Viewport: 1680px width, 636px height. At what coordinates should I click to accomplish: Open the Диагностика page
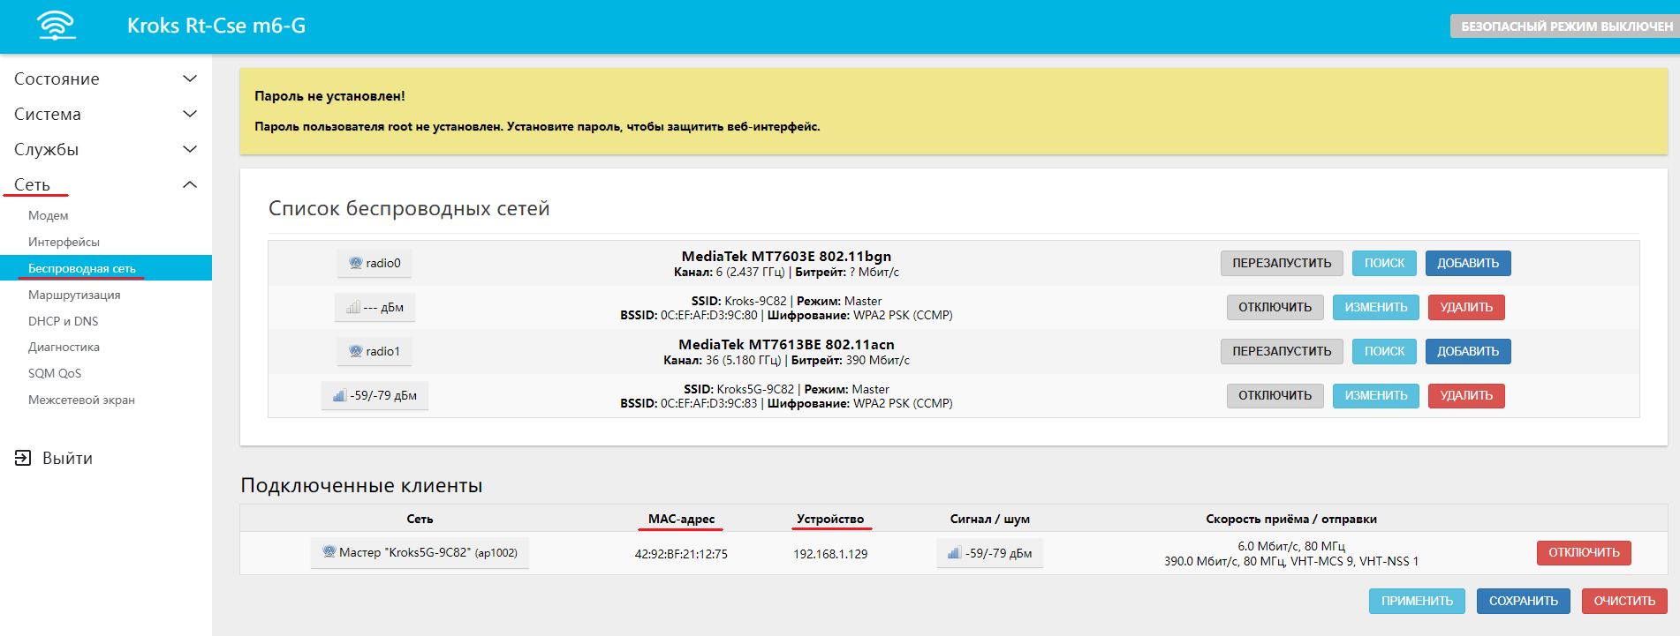(64, 347)
